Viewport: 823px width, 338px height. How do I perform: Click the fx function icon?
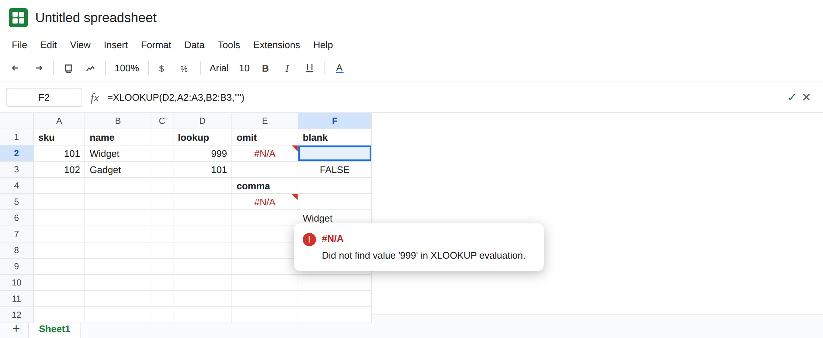[95, 98]
